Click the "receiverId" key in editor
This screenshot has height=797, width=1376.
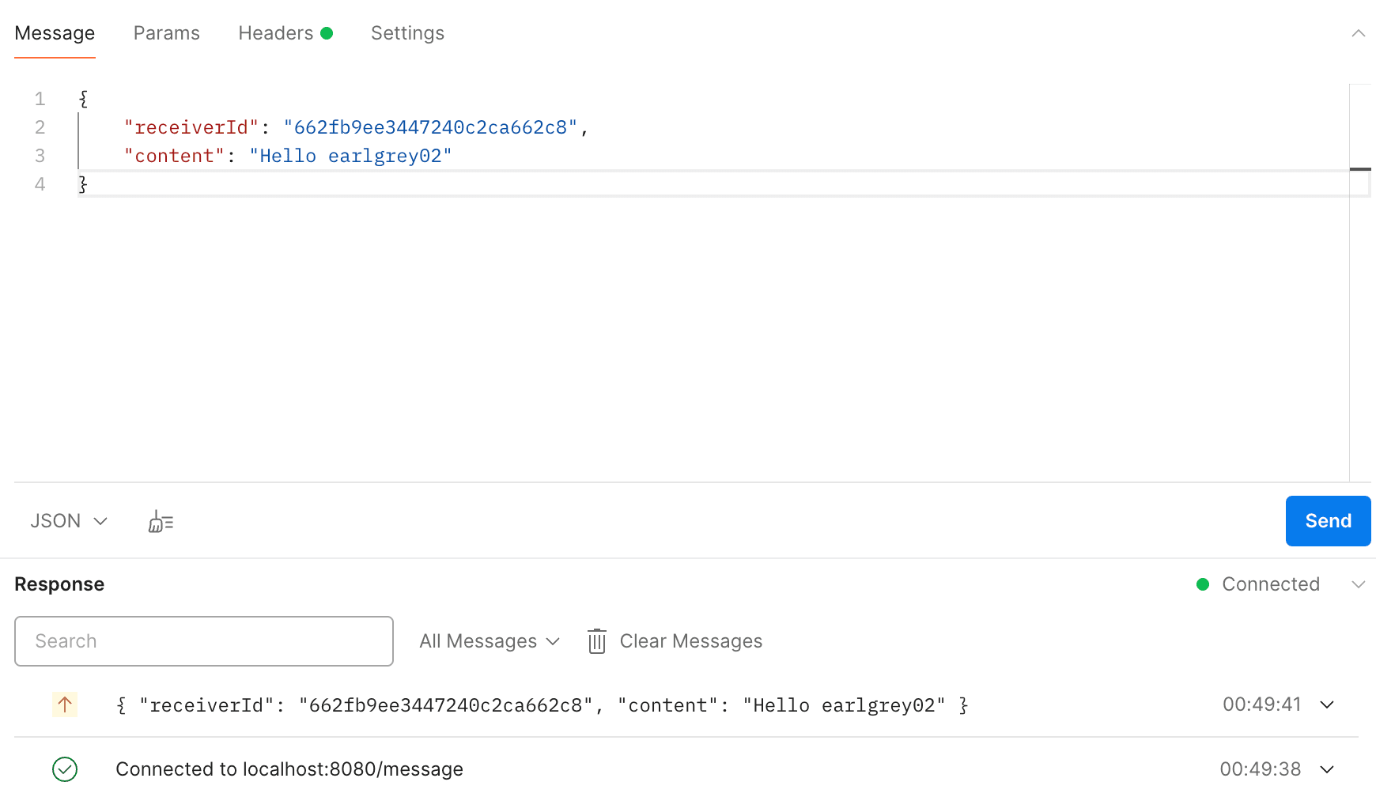point(191,127)
